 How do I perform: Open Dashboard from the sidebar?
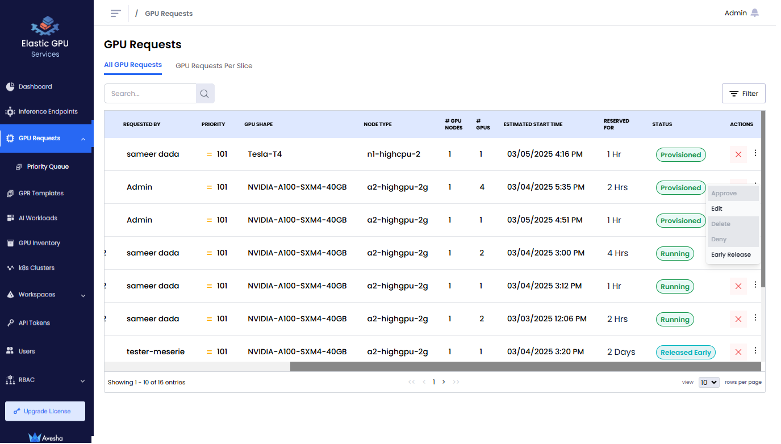pyautogui.click(x=35, y=87)
